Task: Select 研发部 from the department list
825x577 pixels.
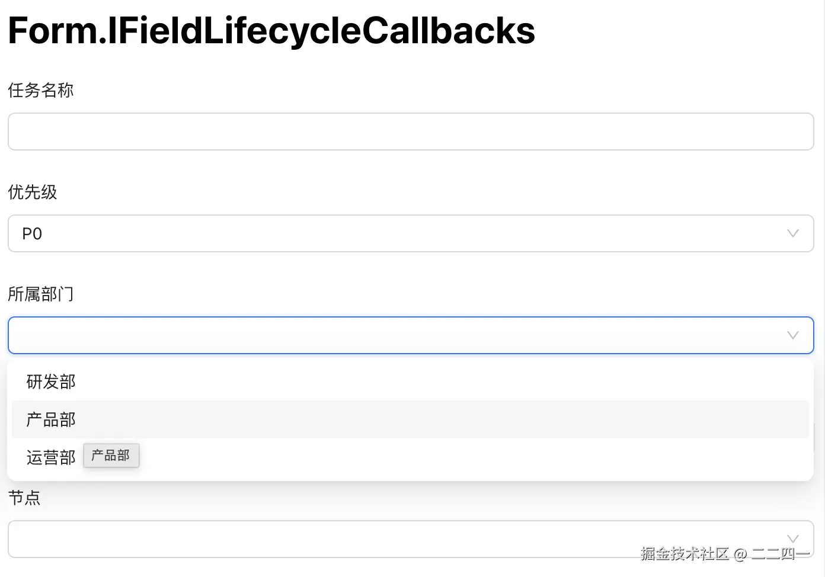Action: [x=51, y=382]
